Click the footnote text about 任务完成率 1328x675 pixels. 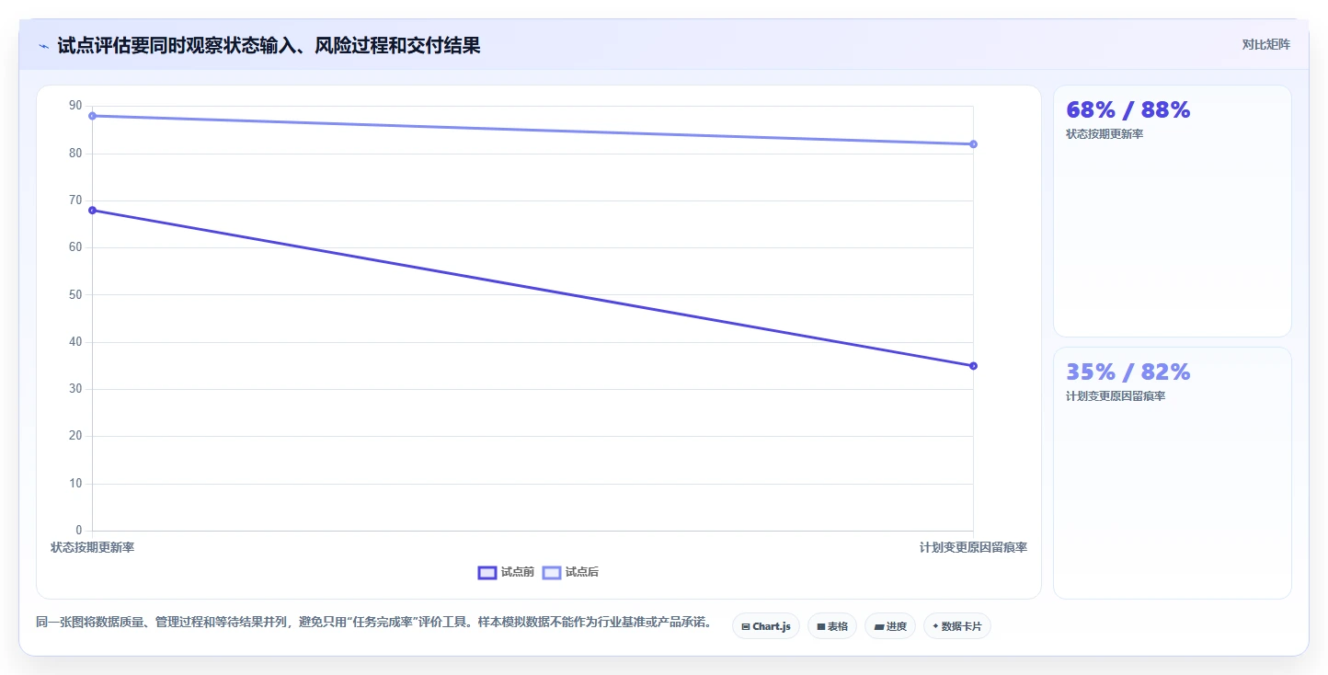coord(374,623)
